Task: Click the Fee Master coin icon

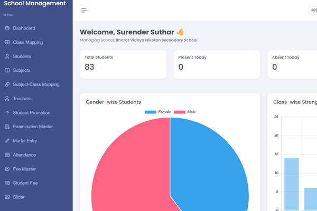Action: [7, 169]
